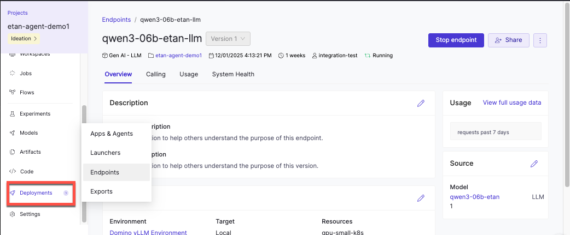The height and width of the screenshot is (235, 570).
Task: Open the three-dot more options menu
Action: (540, 40)
